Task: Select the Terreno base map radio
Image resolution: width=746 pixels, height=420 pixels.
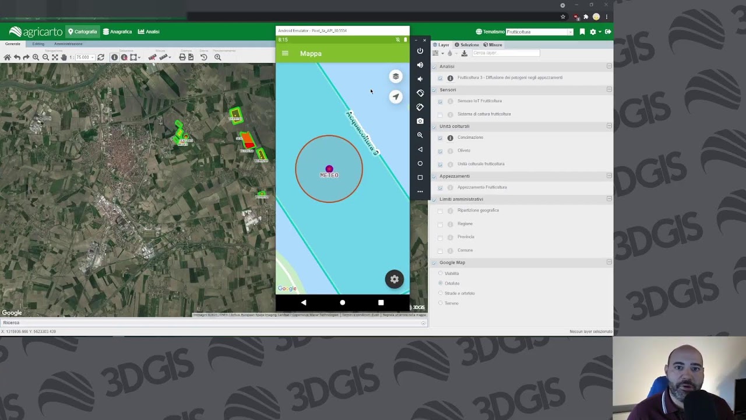Action: click(440, 303)
